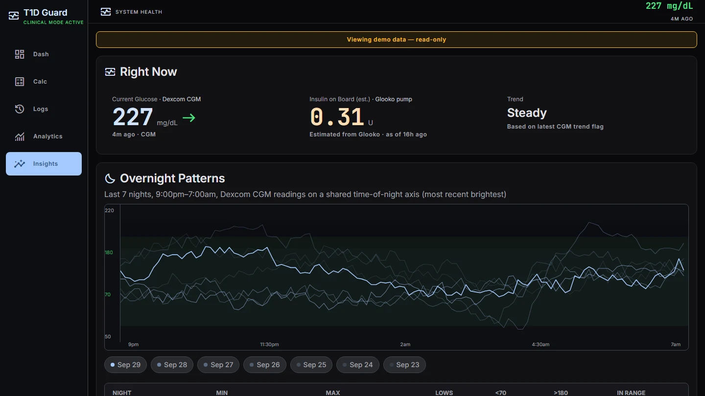The height and width of the screenshot is (396, 705).
Task: Click the Overnight Patterns moon icon
Action: tap(110, 178)
